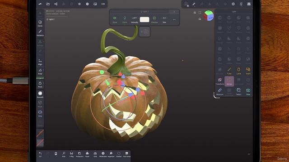Toggle Light 2 Show eye visibility
Viewport: 289px width, 162px height.
[115, 20]
